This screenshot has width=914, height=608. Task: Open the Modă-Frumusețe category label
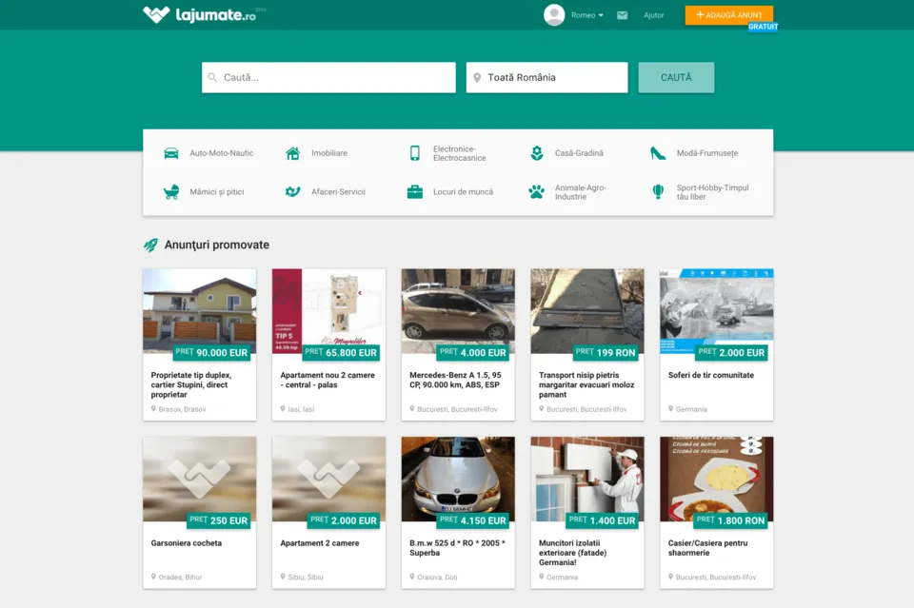point(707,153)
